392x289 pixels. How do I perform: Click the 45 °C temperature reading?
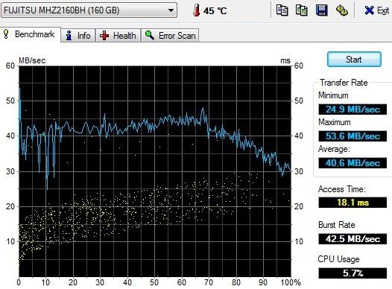click(x=215, y=11)
